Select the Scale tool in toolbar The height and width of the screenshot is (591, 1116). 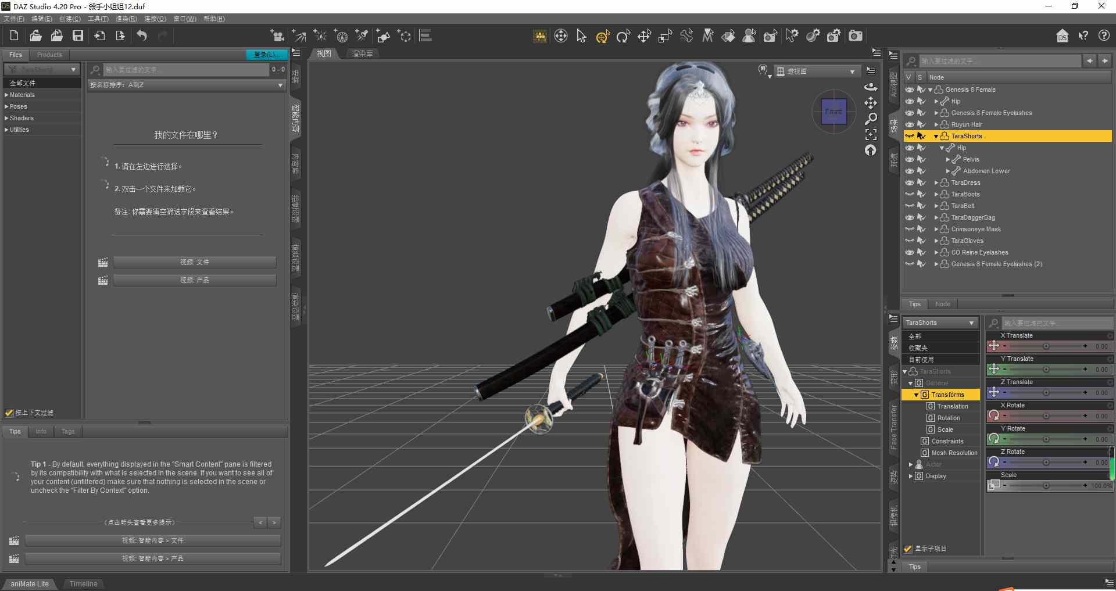(665, 37)
